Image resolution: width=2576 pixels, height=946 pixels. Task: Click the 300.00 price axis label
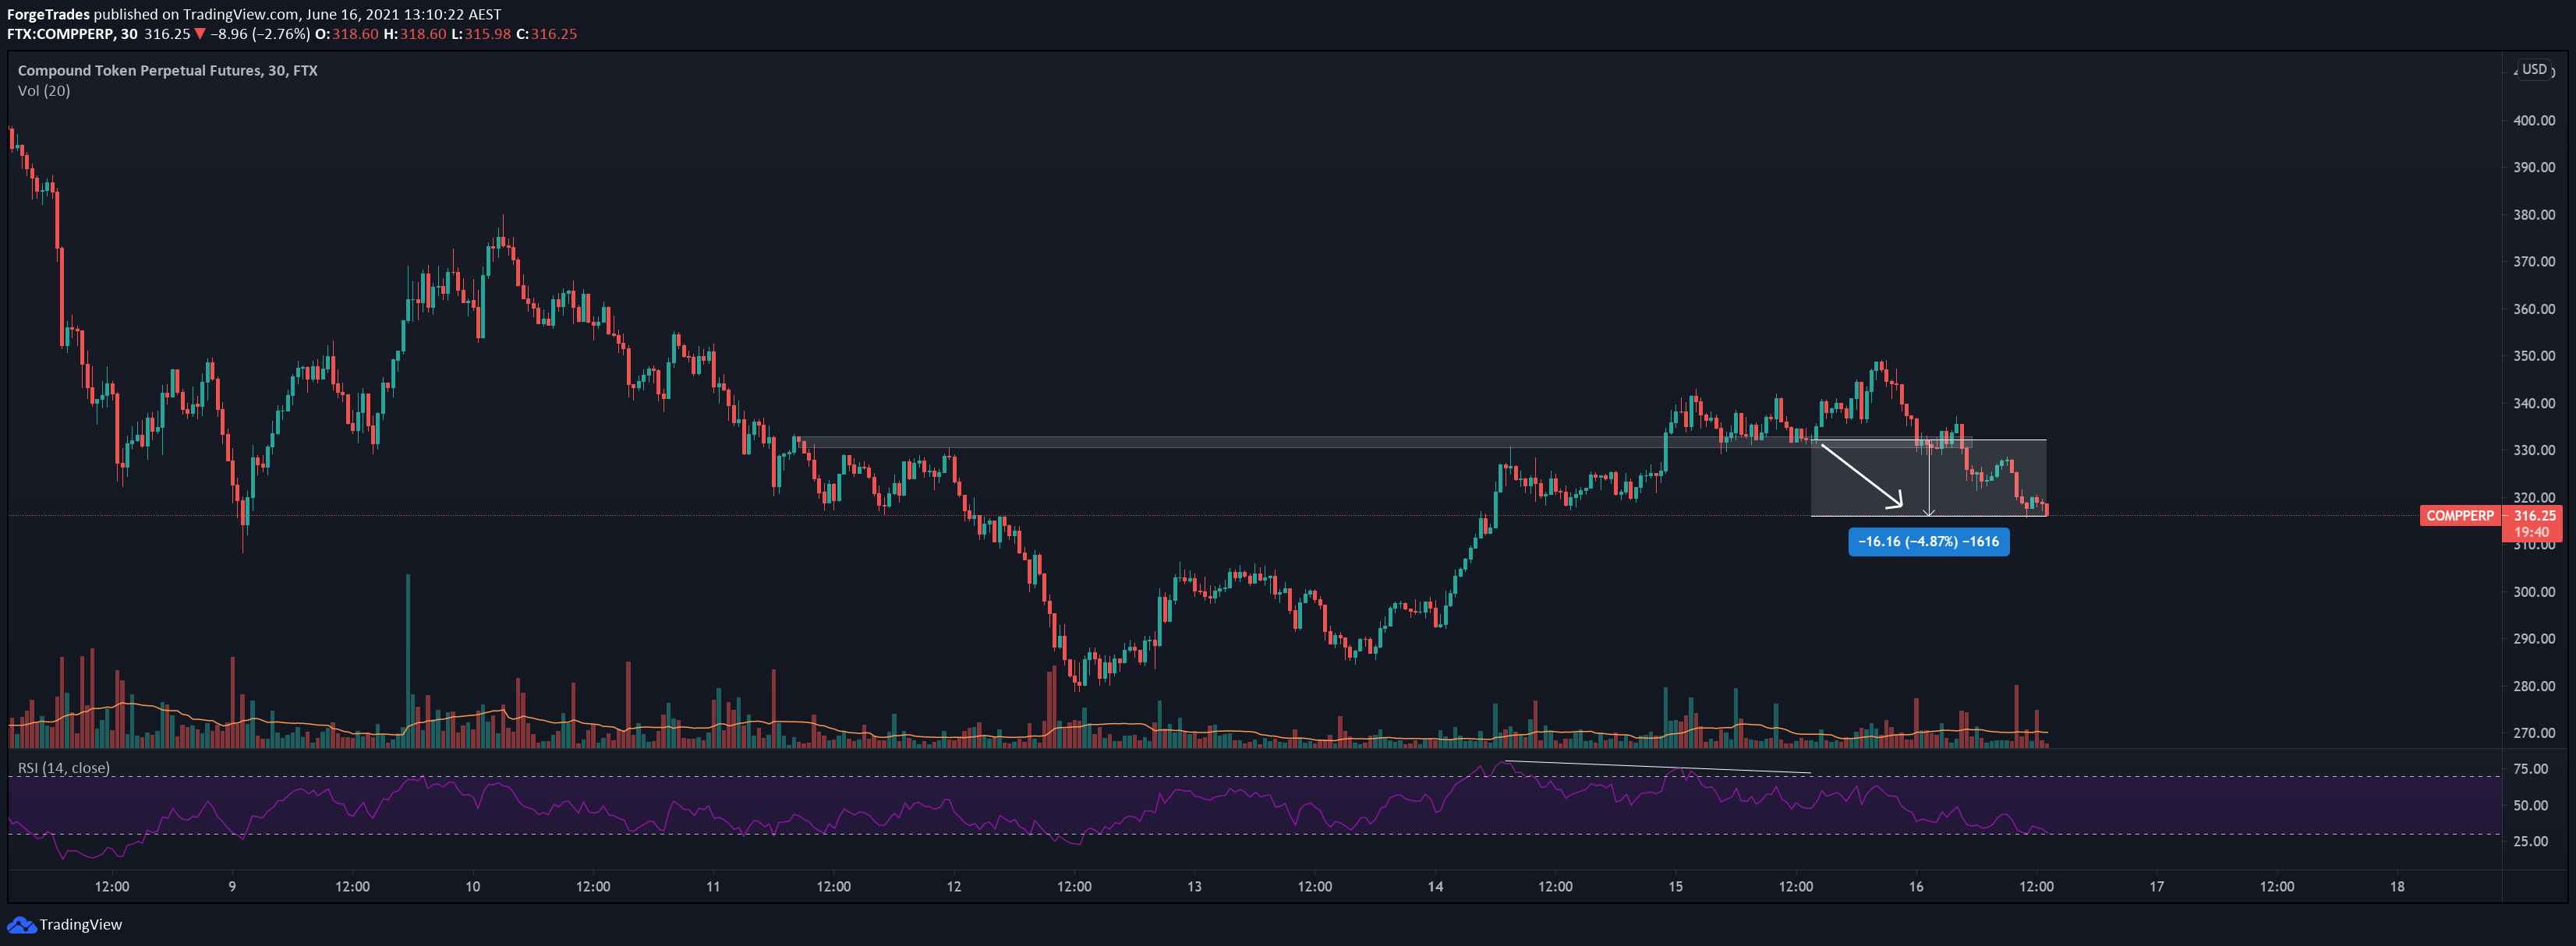(x=2534, y=592)
